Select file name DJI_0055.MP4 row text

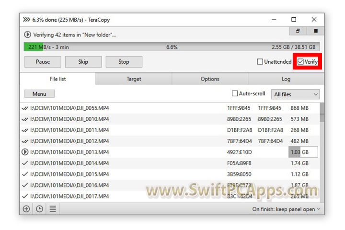pyautogui.click(x=69, y=108)
